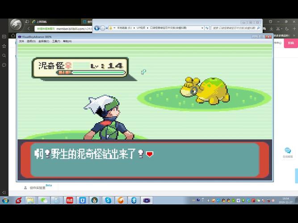
Task: Collapse the browser sidebar with bottom arrow
Action: pyautogui.click(x=4, y=192)
